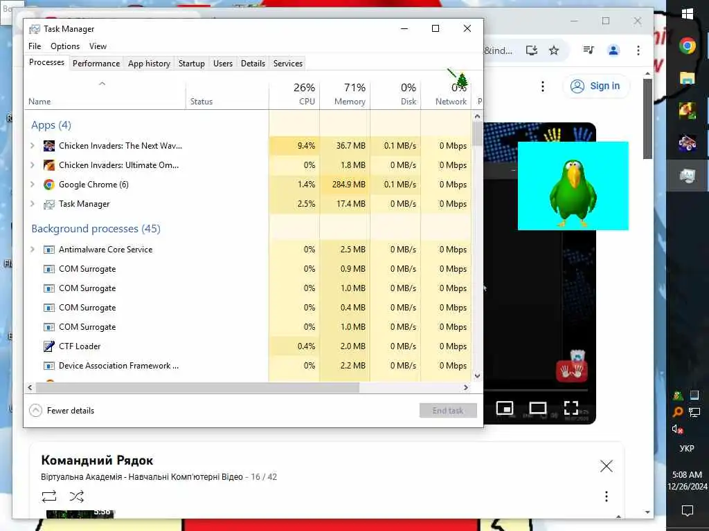Open Chrome's media control icon
709x531 pixels.
point(589,50)
